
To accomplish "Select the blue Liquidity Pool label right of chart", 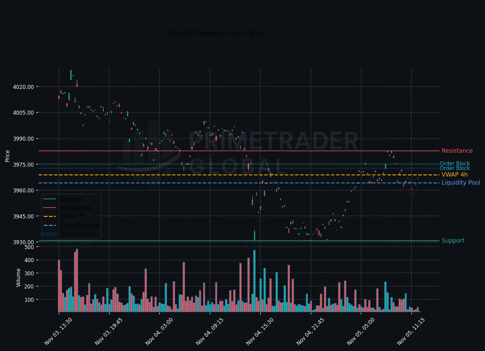I will pyautogui.click(x=461, y=183).
